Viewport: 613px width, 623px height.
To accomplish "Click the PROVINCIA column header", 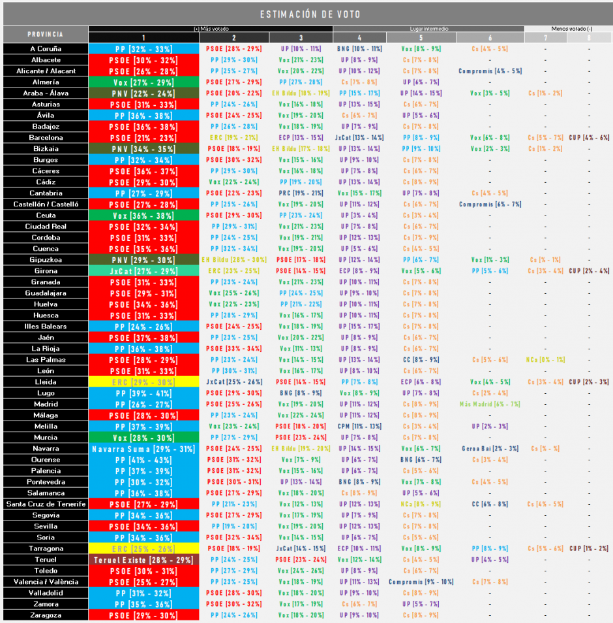I will [x=46, y=34].
